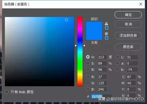Click the 度 unit label
Screen dimensions: 147x104
pyautogui.click(x=110, y=57)
